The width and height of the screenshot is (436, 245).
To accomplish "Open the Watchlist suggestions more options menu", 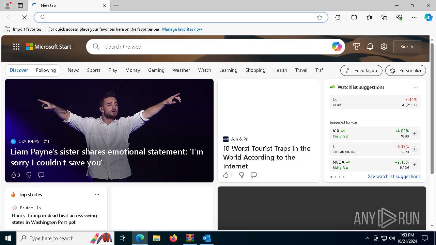I will pyautogui.click(x=416, y=87).
